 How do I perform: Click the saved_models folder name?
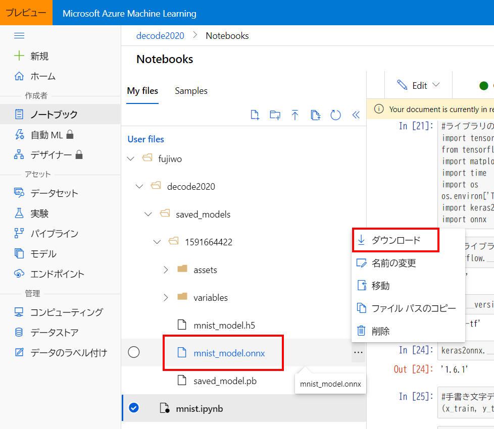coord(203,215)
